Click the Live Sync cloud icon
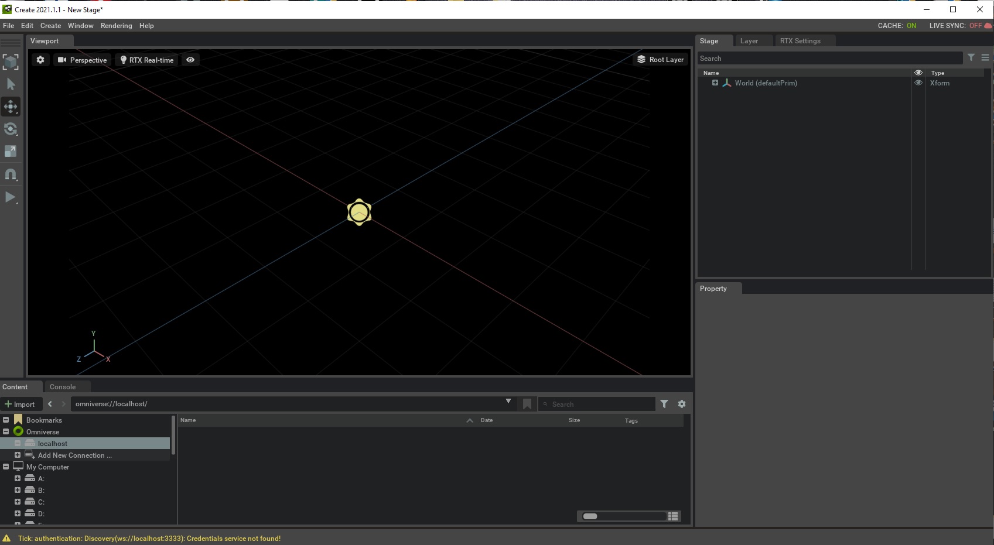The height and width of the screenshot is (545, 994). (988, 26)
